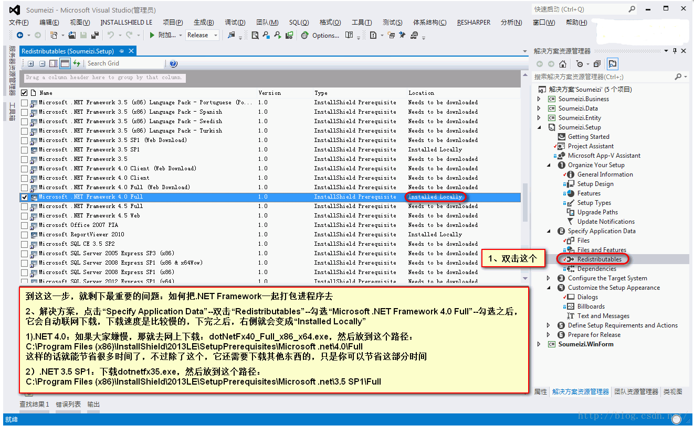Expand the Soumeizi.WinForm project node

pos(539,344)
